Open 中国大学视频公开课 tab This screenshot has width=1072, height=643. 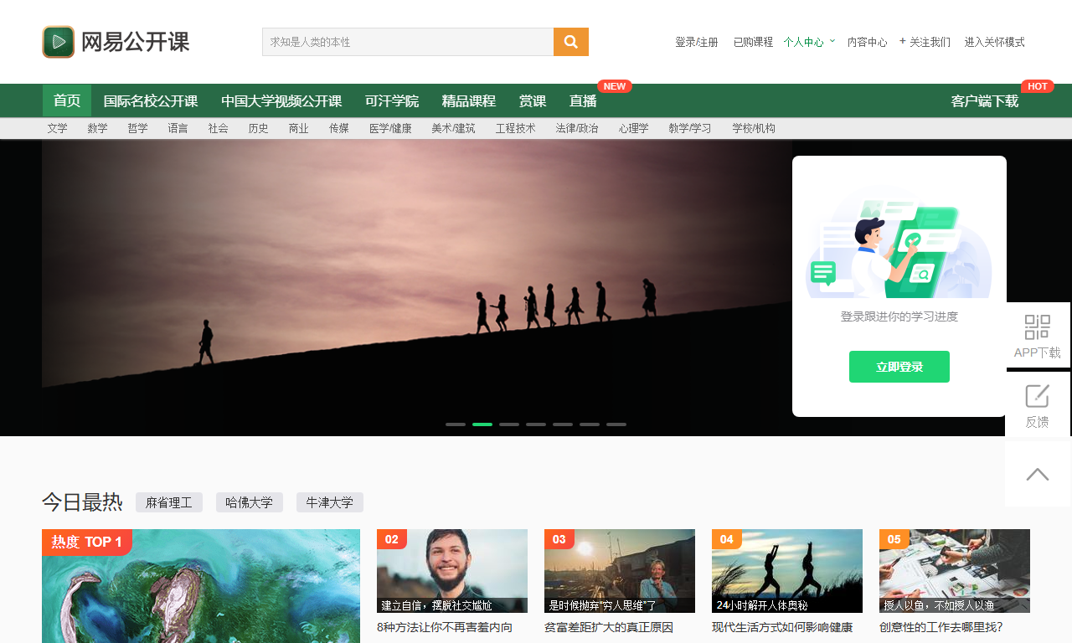coord(281,100)
